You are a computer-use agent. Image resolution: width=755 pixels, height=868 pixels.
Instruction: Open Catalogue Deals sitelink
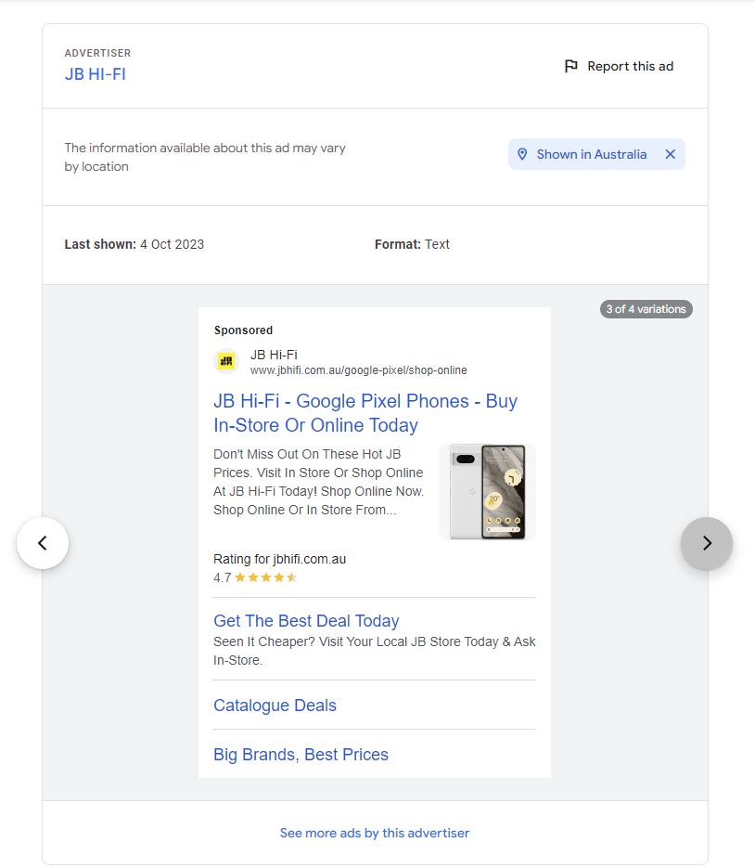275,706
